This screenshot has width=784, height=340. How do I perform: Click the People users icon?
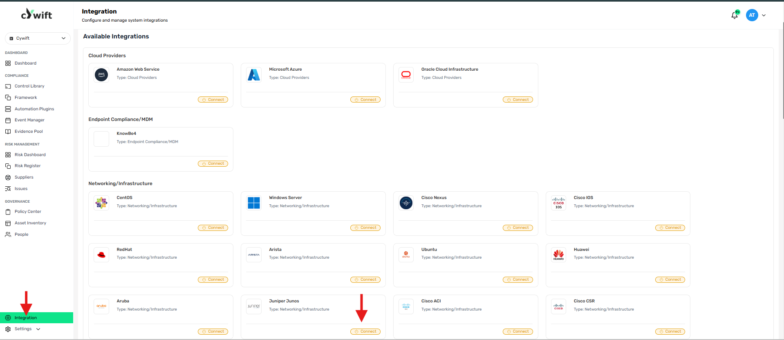tap(8, 235)
